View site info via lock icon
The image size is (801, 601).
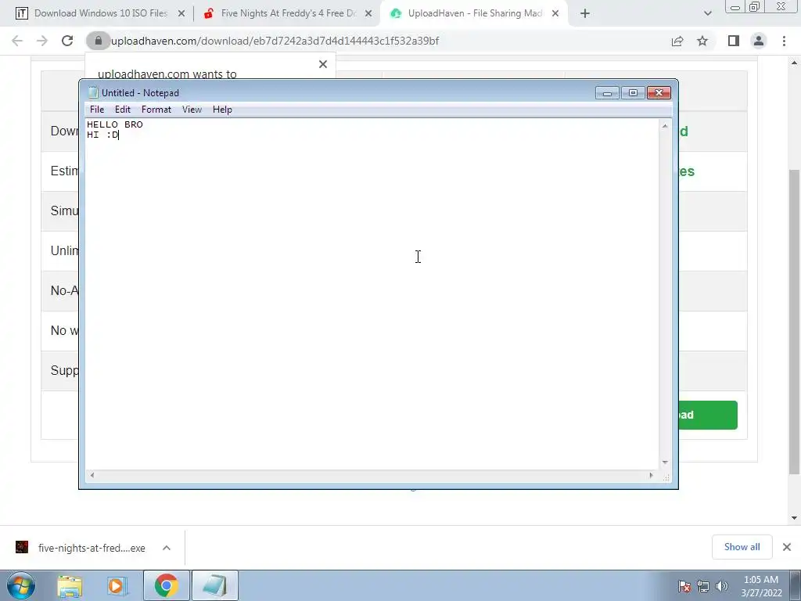click(x=98, y=41)
